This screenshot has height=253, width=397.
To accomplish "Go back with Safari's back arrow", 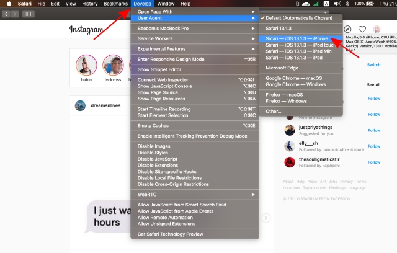I will [x=6, y=14].
